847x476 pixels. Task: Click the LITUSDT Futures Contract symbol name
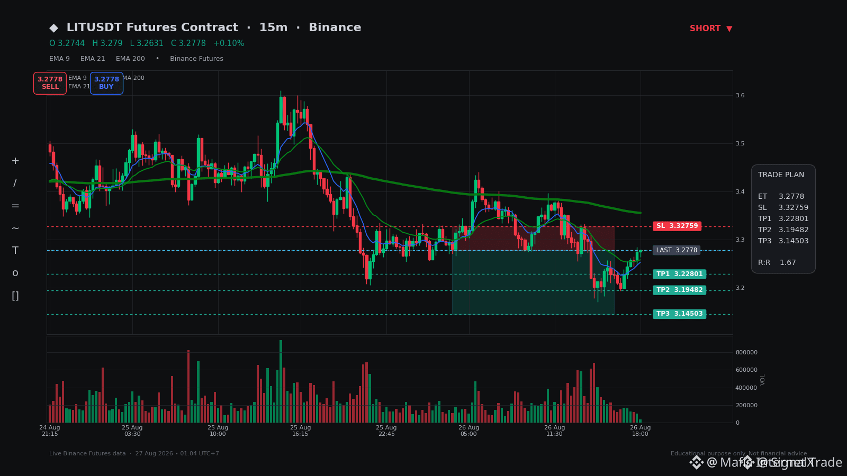pyautogui.click(x=152, y=28)
